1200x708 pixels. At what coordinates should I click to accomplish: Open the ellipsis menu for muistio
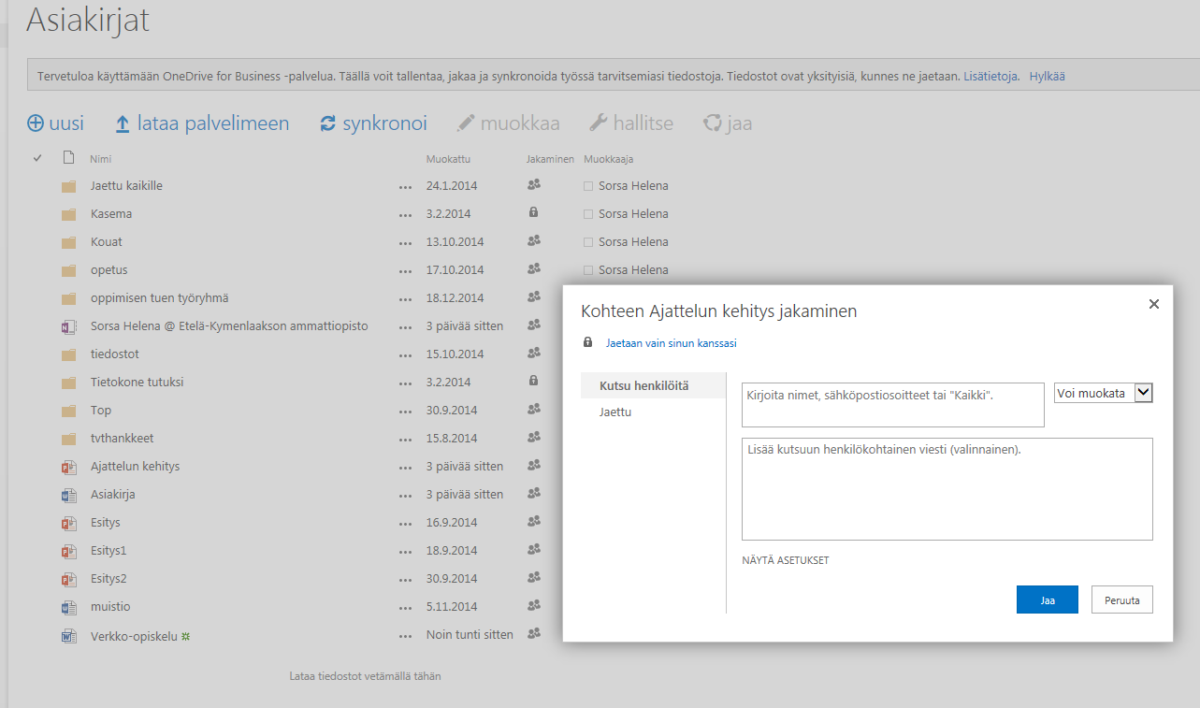[x=405, y=608]
